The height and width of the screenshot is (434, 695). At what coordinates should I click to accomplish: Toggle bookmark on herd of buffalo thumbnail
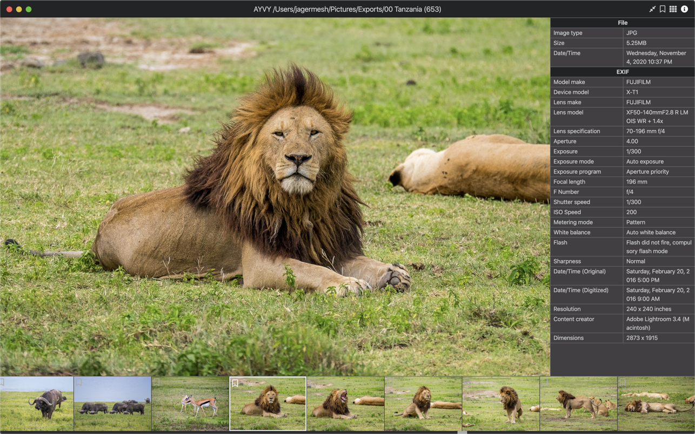point(79,382)
